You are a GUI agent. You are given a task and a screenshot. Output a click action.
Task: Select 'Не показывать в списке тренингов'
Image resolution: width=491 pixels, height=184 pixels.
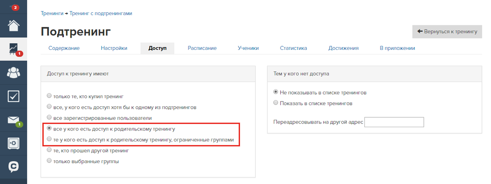click(276, 92)
